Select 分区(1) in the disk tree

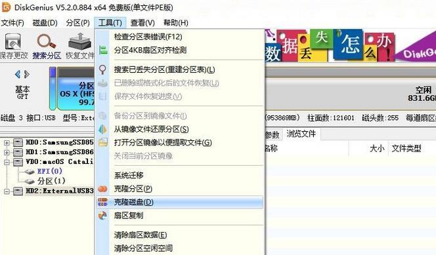pyautogui.click(x=51, y=181)
